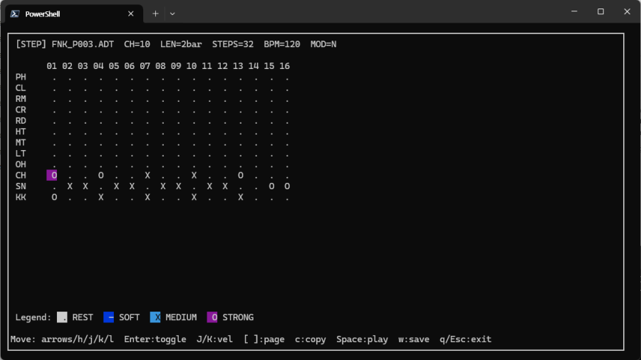
Task: Click the PowerShell icon in the tab
Action: (x=14, y=14)
